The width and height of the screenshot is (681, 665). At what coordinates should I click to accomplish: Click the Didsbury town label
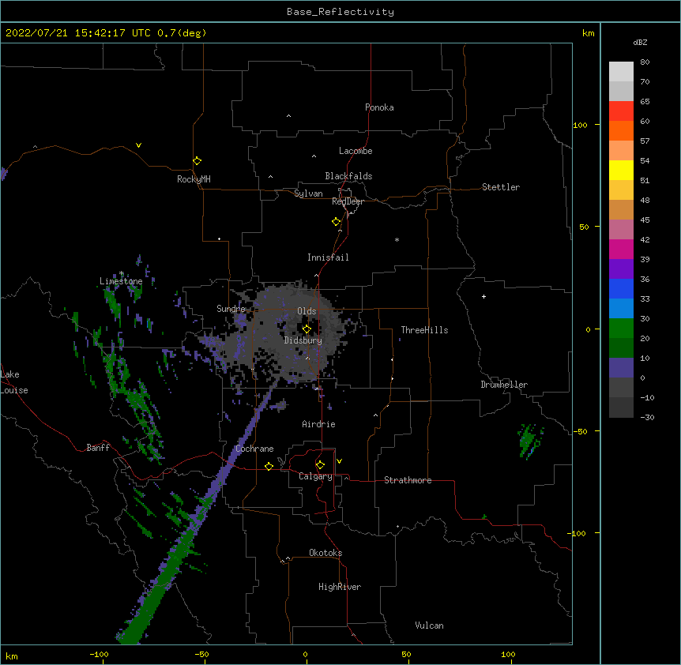(x=303, y=340)
